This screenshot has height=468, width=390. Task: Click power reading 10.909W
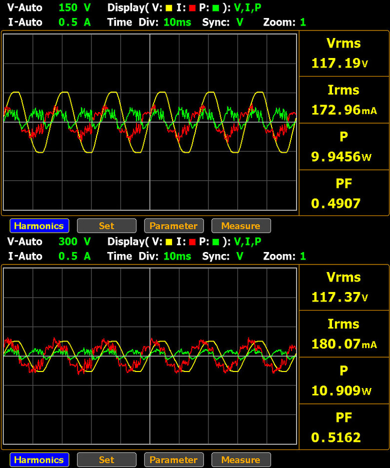pos(341,390)
